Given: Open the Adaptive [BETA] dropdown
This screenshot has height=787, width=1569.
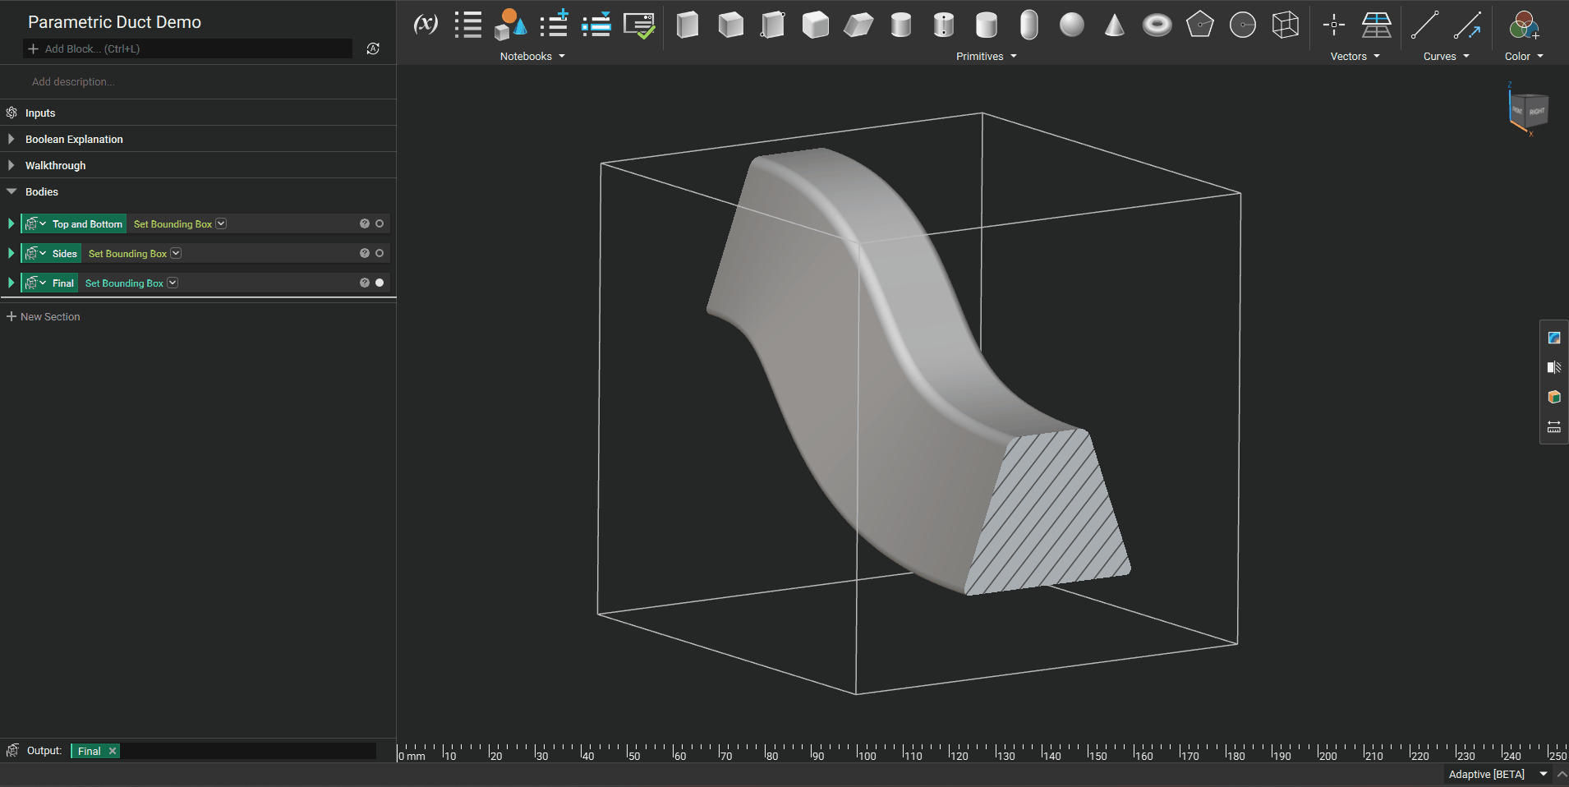Looking at the screenshot, I should pos(1498,774).
